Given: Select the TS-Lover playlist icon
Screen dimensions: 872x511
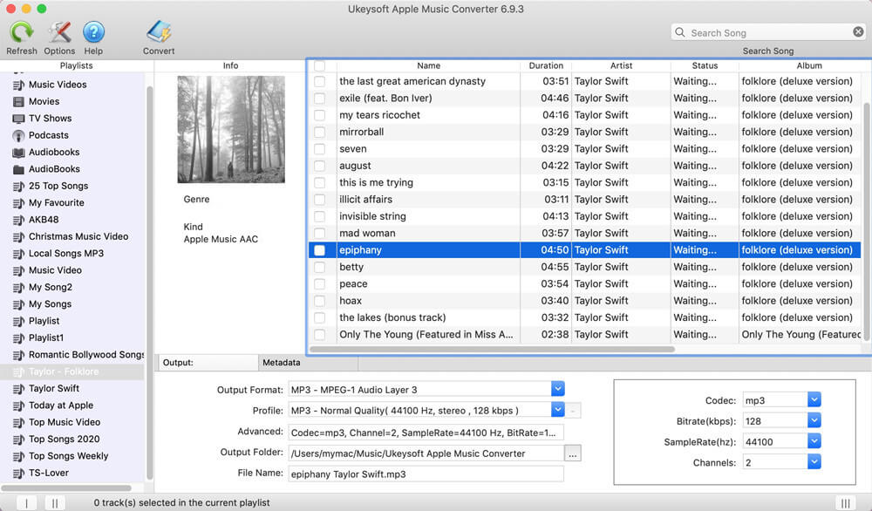Looking at the screenshot, I should pyautogui.click(x=18, y=474).
